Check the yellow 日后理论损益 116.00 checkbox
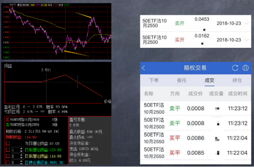This screenshot has width=254, height=167. pyautogui.click(x=8, y=156)
